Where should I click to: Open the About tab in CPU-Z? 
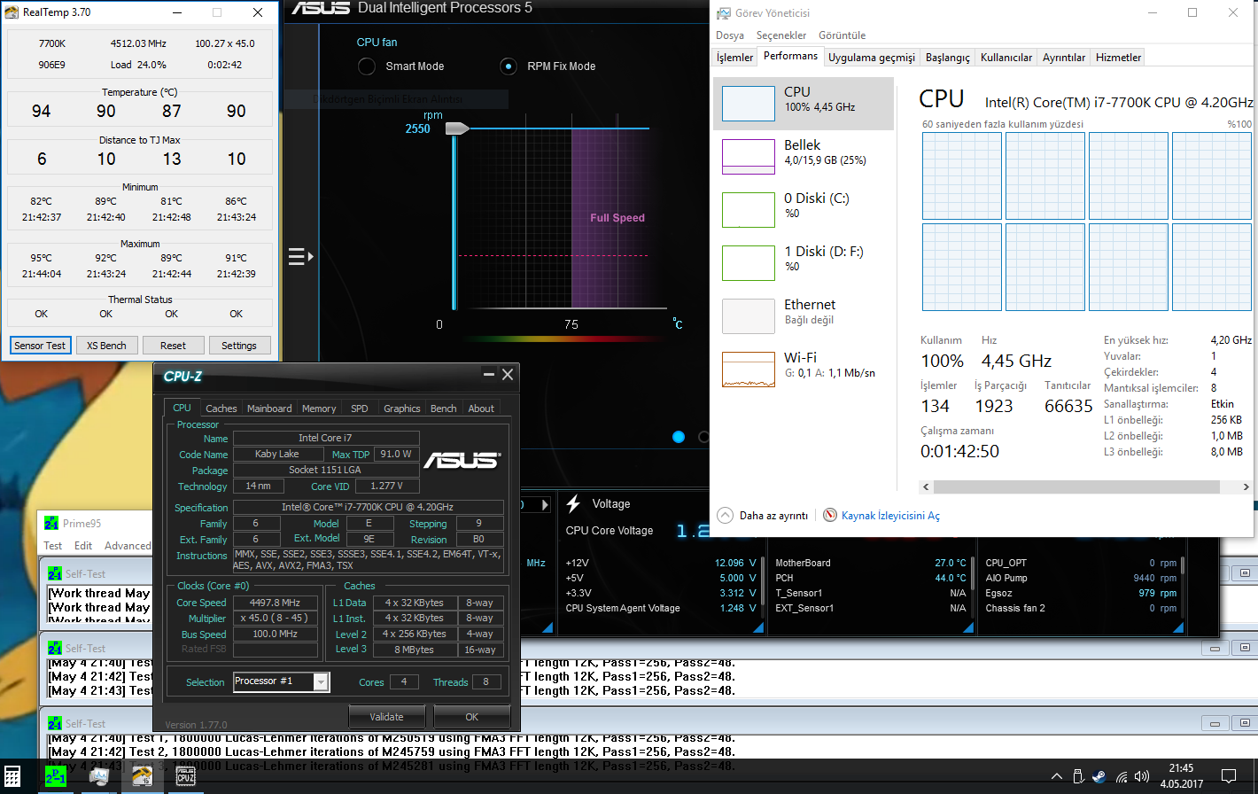[x=481, y=409]
